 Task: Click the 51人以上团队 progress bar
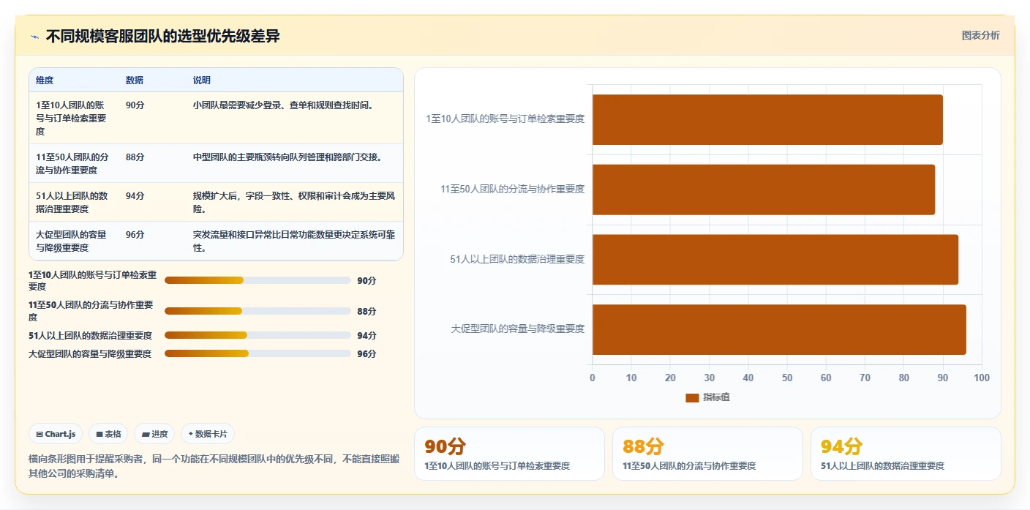click(x=257, y=335)
